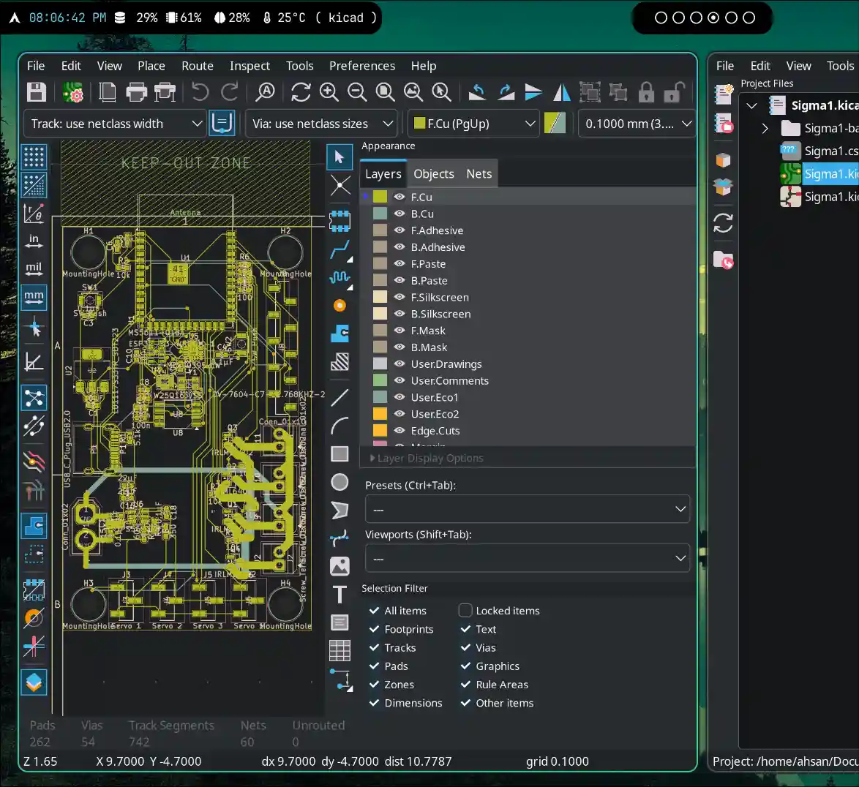Select the Place Via tool
Image resolution: width=859 pixels, height=787 pixels.
coord(340,305)
